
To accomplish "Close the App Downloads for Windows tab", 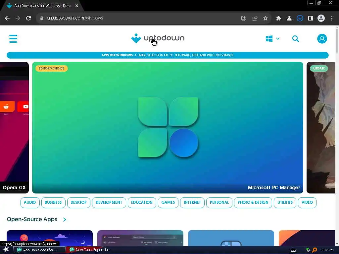I will [77, 6].
